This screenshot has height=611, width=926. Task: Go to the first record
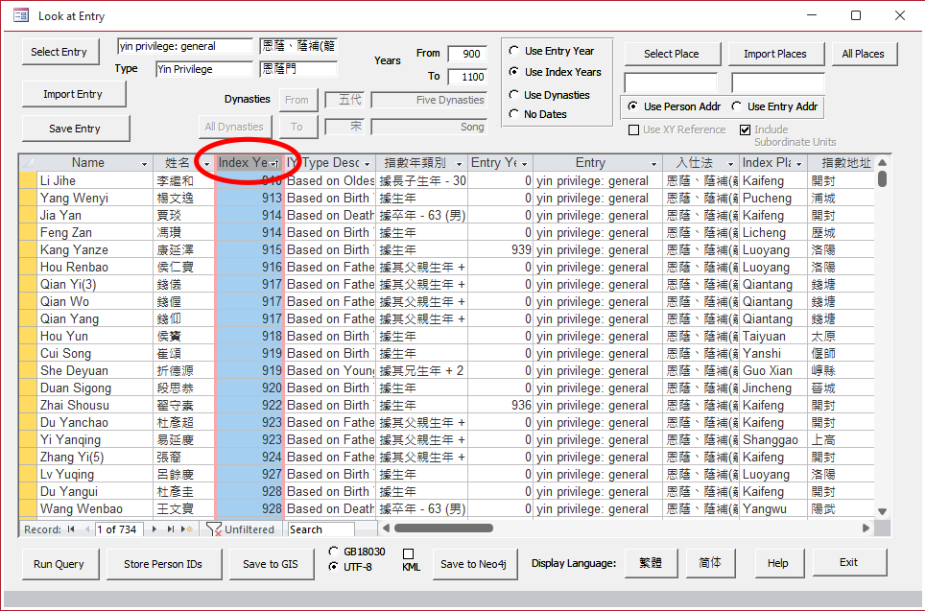tap(71, 529)
